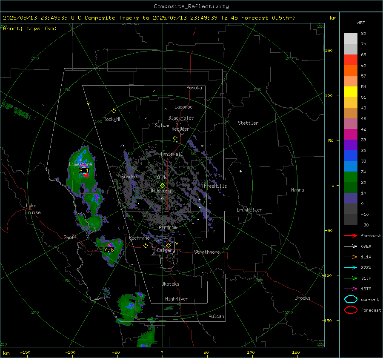The height and width of the screenshot is (358, 383).
Task: Click the Cochrane city label
Action: [x=139, y=238]
